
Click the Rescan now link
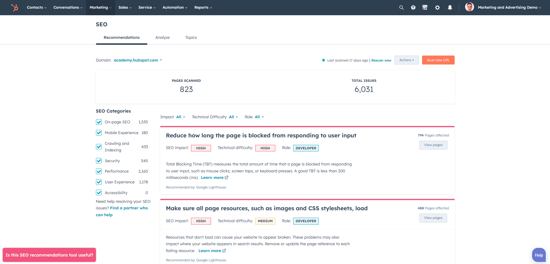point(381,60)
